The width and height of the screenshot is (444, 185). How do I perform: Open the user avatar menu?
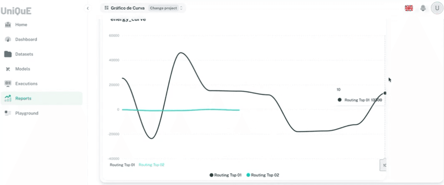click(437, 8)
